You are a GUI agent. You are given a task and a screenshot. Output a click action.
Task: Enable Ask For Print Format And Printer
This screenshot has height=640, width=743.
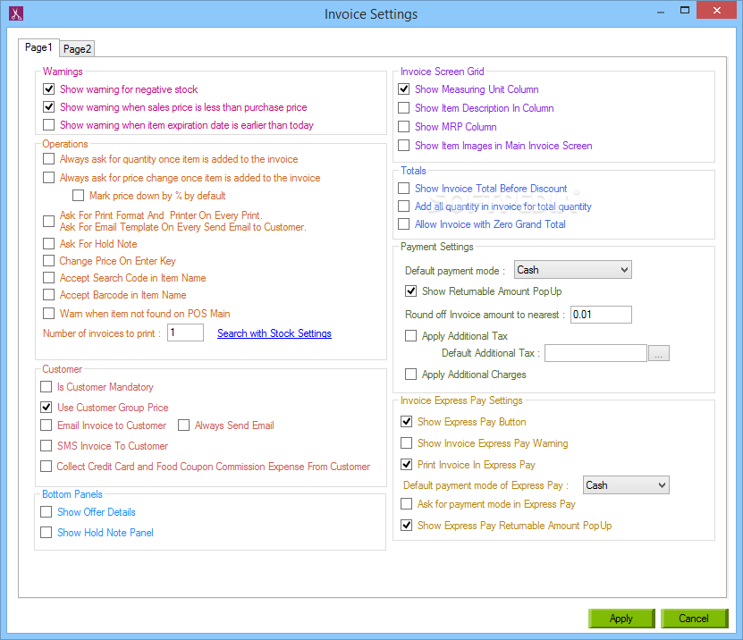49,221
